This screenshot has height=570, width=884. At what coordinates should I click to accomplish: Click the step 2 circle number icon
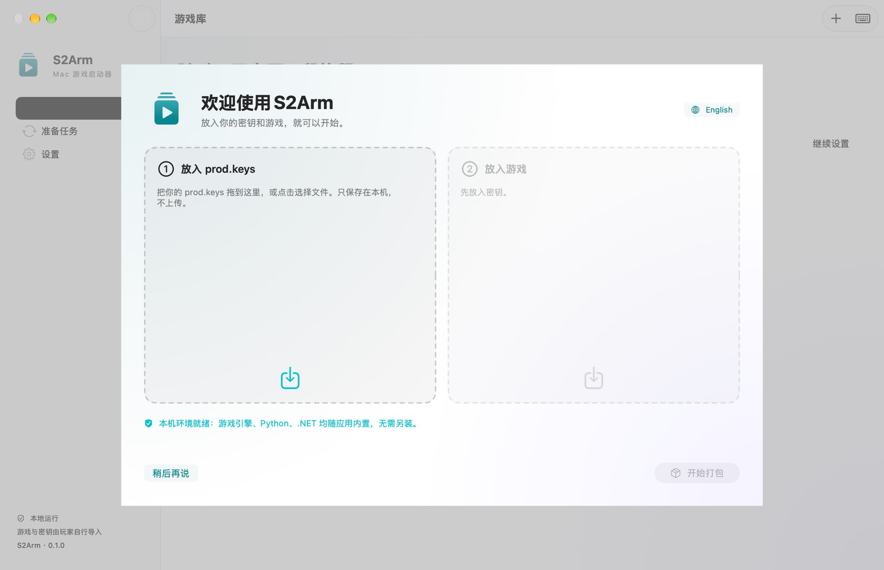470,169
